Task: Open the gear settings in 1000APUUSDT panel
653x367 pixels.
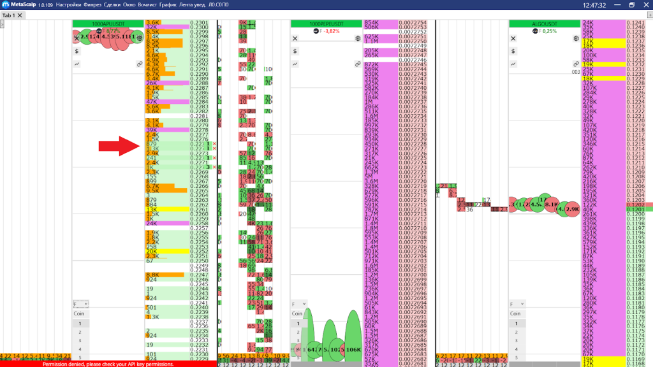Action: [140, 38]
